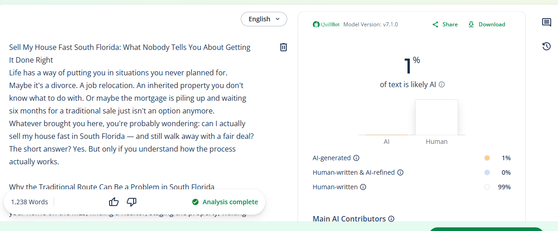Click the thumbs down icon
This screenshot has height=231, width=558.
[132, 202]
